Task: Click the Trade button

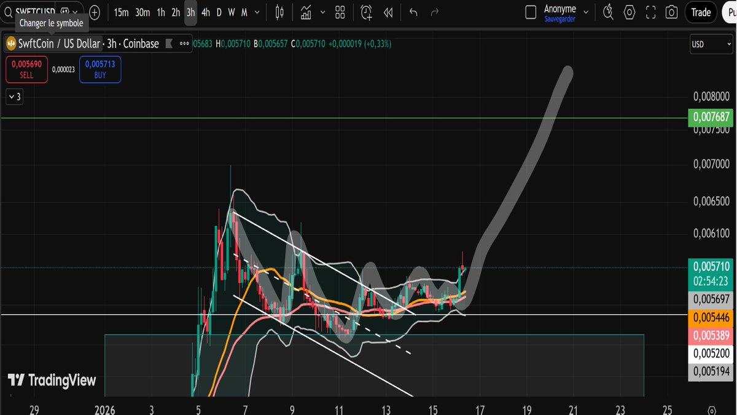Action: tap(701, 12)
